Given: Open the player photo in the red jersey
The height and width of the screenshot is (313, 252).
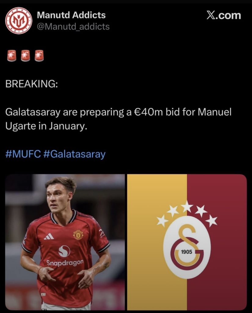Looking at the screenshot, I should click(x=65, y=242).
